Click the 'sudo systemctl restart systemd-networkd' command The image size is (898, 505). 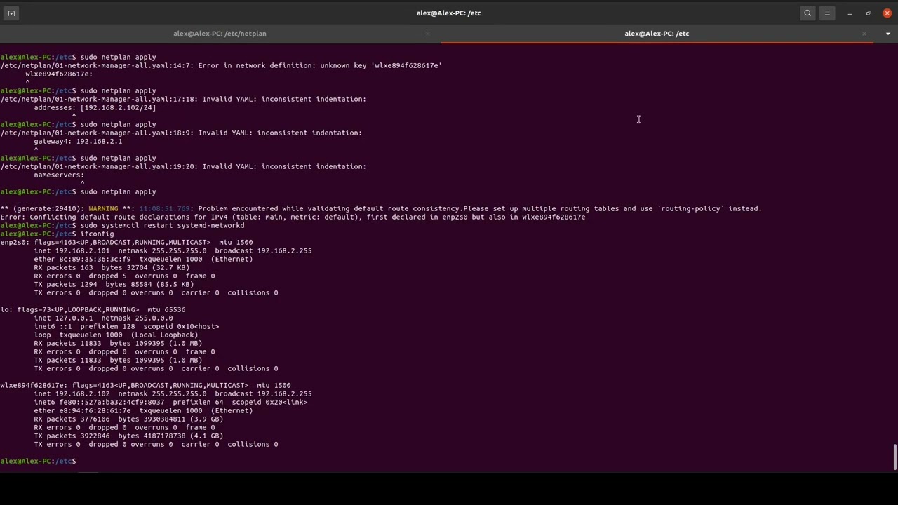click(x=162, y=225)
